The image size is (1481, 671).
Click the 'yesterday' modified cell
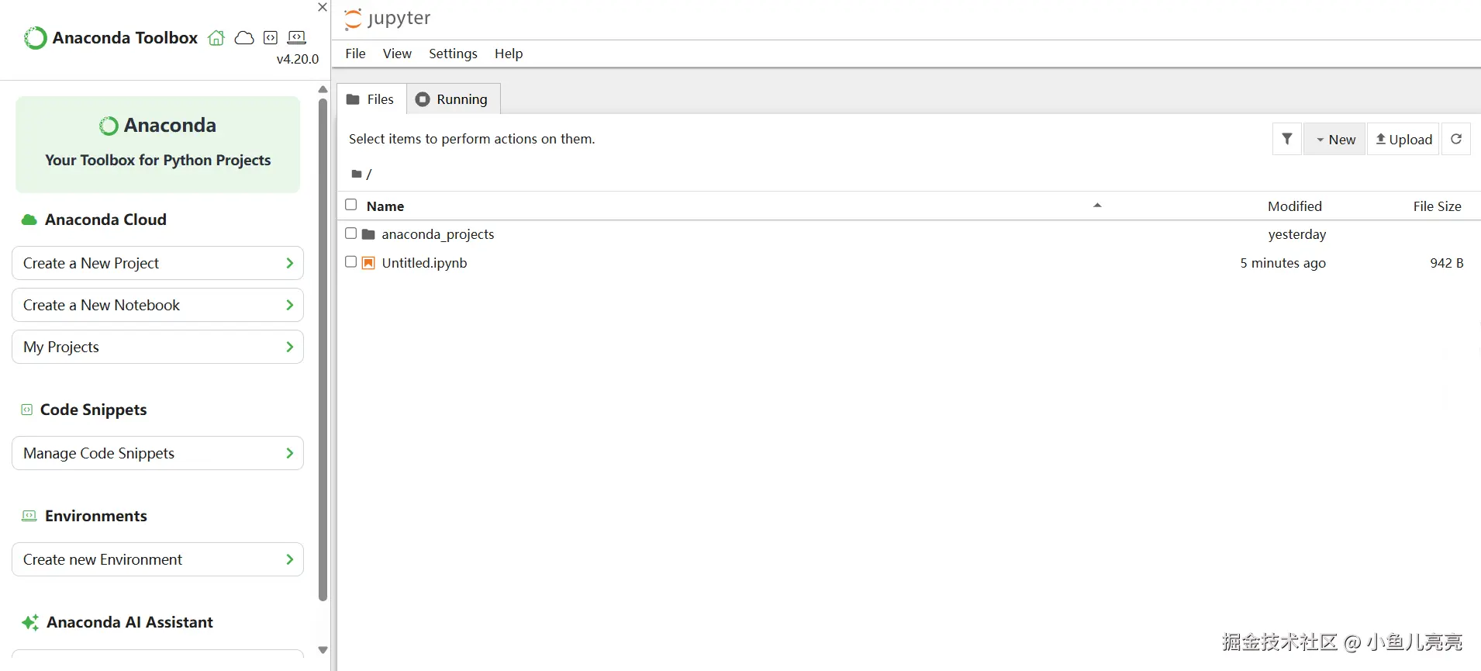1297,234
